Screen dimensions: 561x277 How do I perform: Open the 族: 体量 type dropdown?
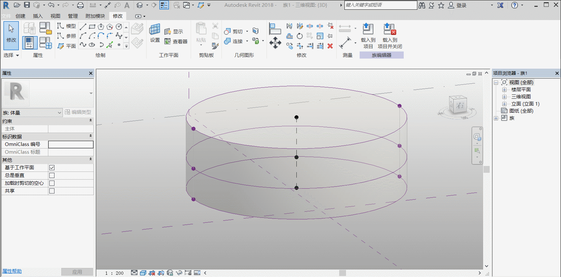coord(32,113)
